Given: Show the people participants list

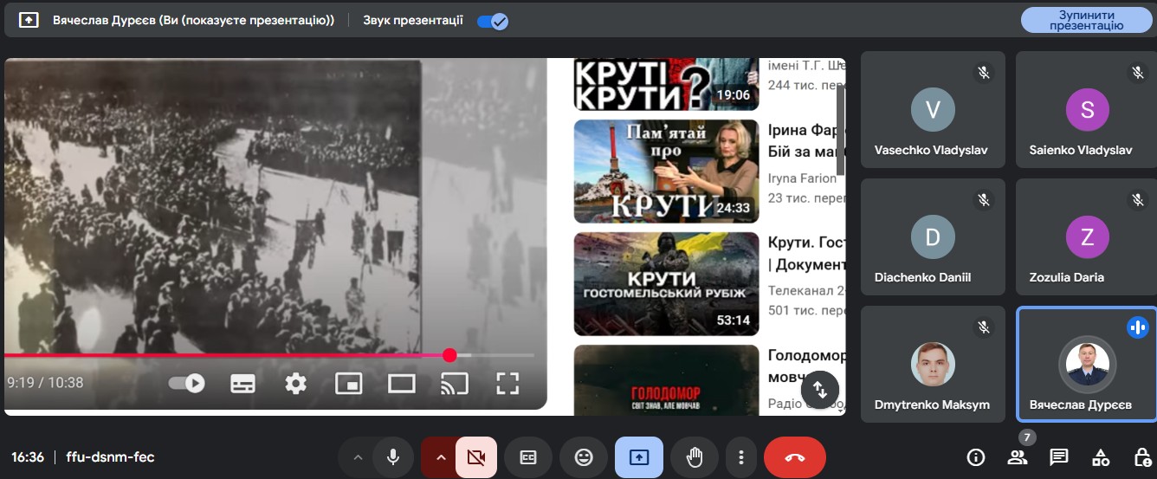Looking at the screenshot, I should coord(1017,457).
